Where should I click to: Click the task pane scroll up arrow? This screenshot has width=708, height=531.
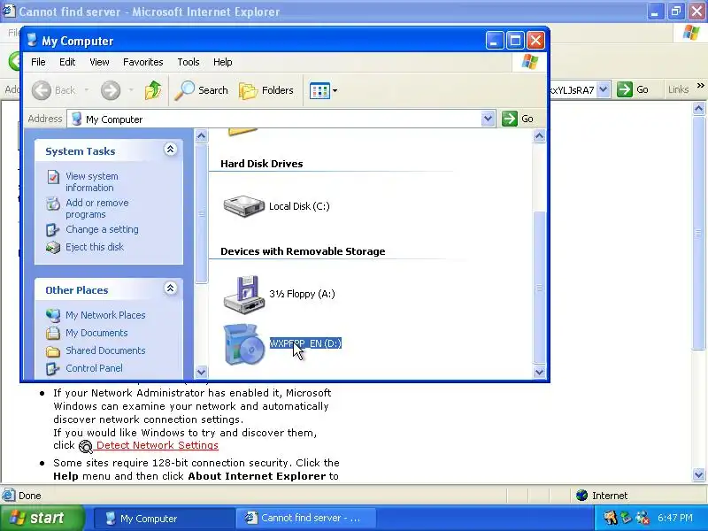202,135
